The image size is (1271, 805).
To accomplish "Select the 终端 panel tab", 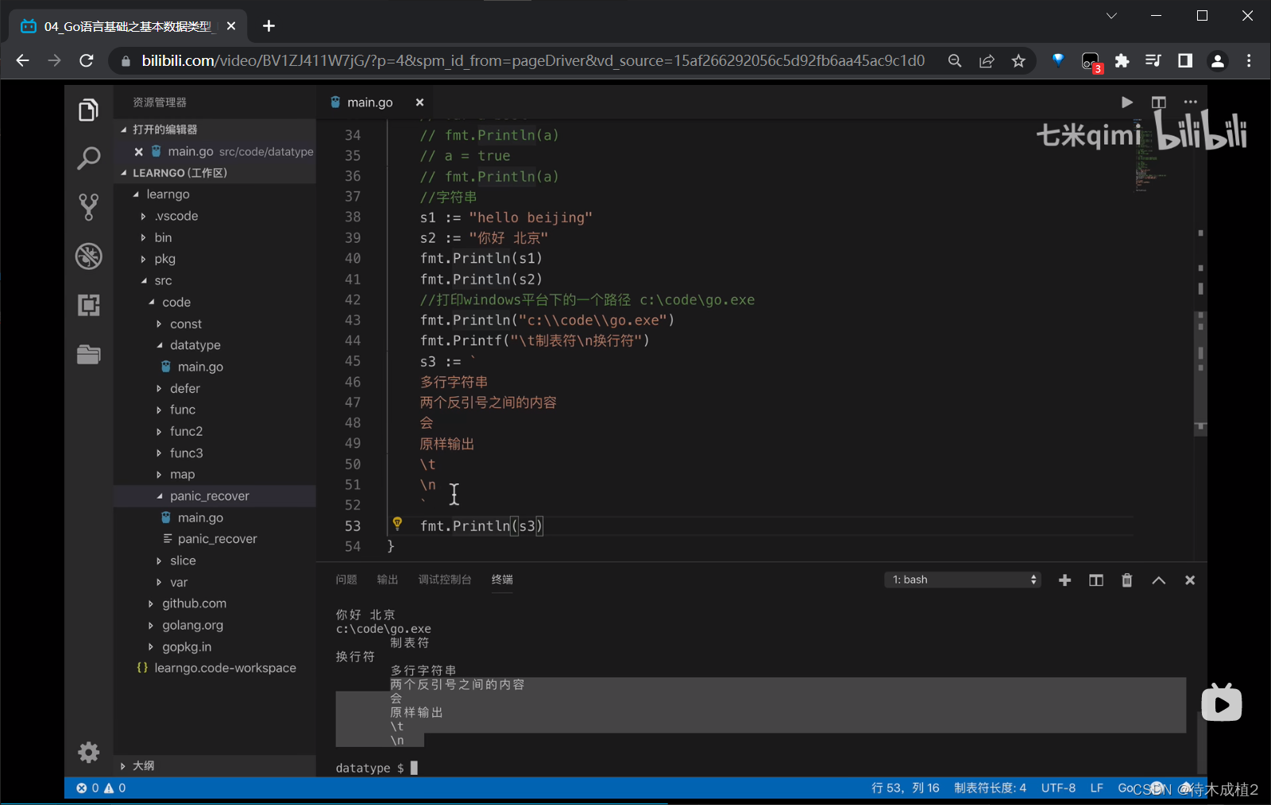I will (502, 580).
